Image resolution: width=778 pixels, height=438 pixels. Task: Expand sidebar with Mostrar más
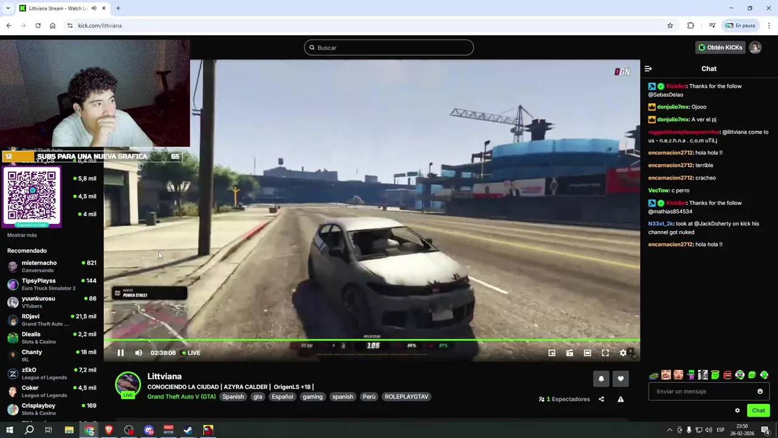[x=22, y=235]
